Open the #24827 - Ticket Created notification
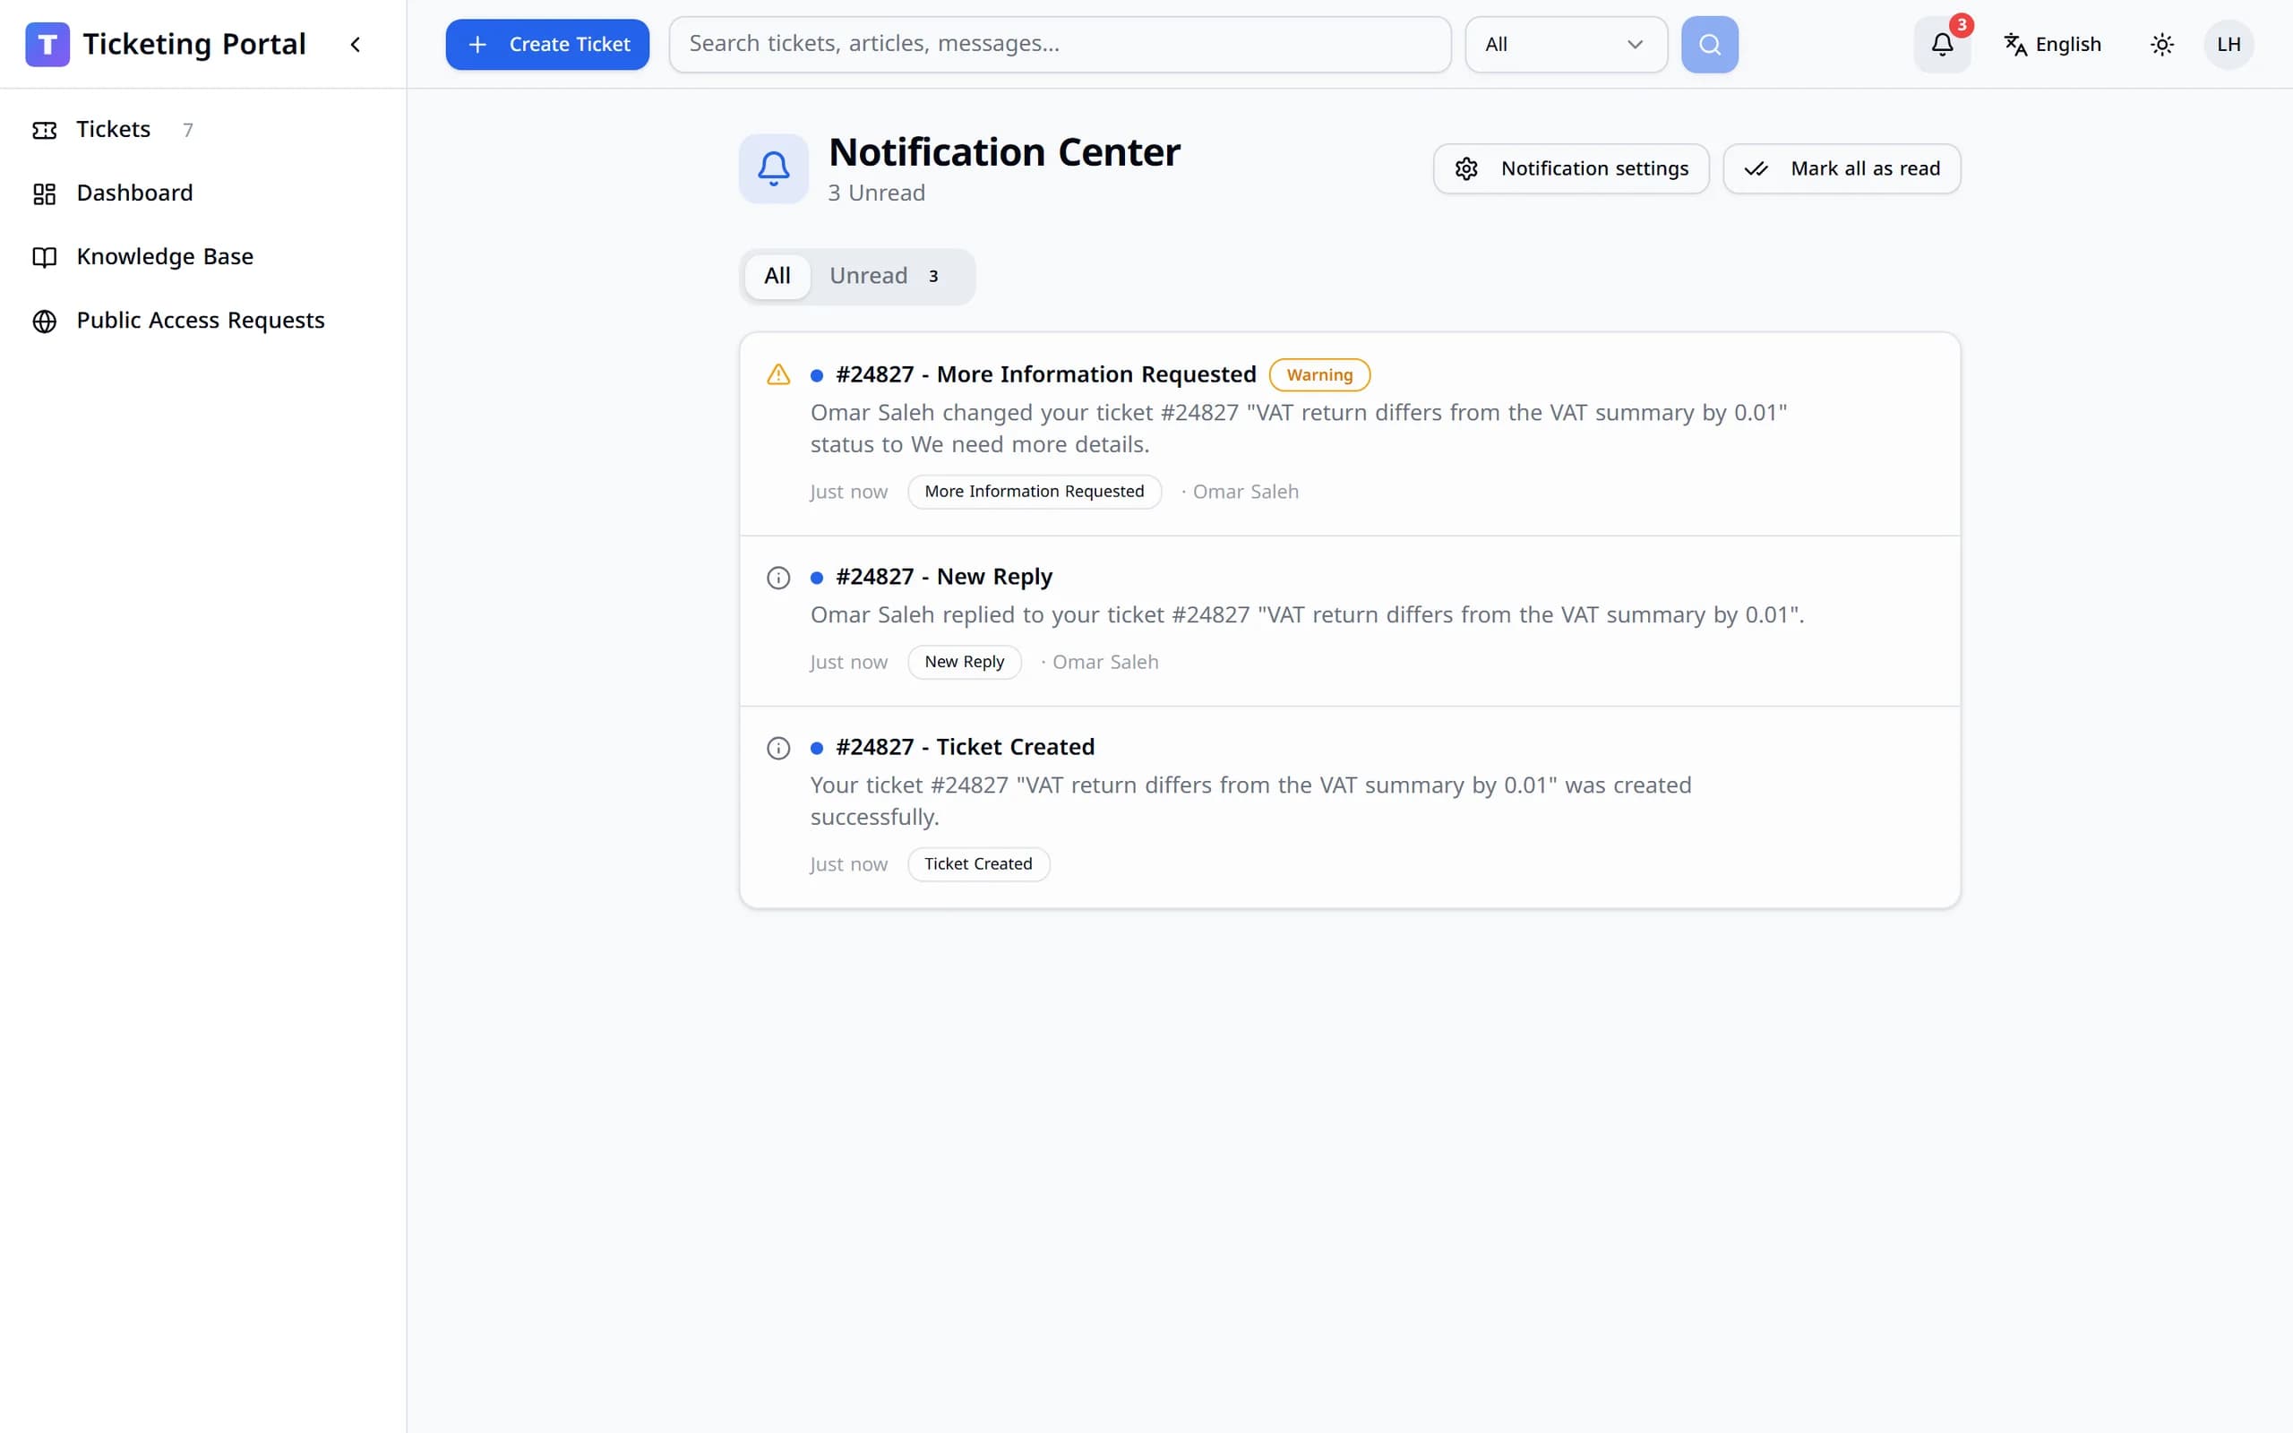The width and height of the screenshot is (2293, 1433). [x=965, y=748]
